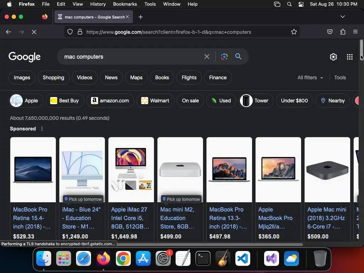Toggle the Tower filter chip

point(256,101)
